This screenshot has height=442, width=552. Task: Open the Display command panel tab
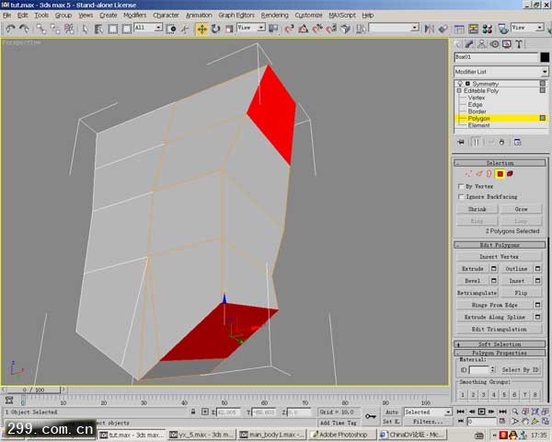(x=507, y=44)
